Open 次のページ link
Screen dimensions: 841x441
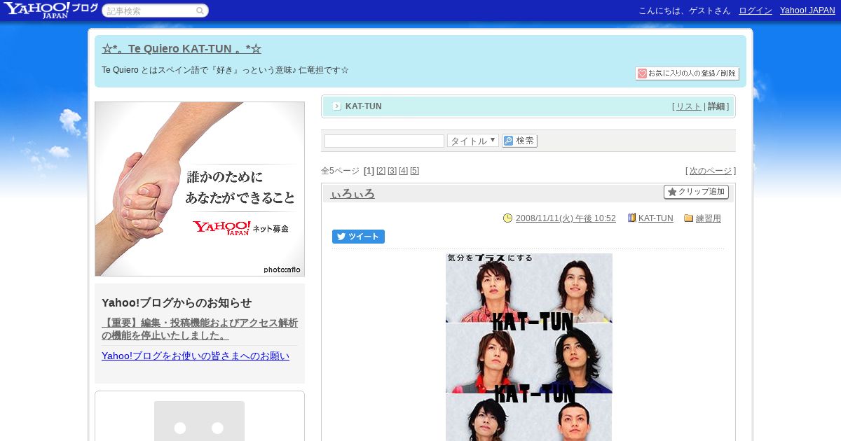coord(710,171)
